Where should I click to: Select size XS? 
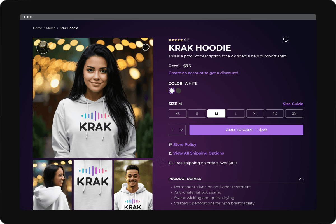point(178,113)
